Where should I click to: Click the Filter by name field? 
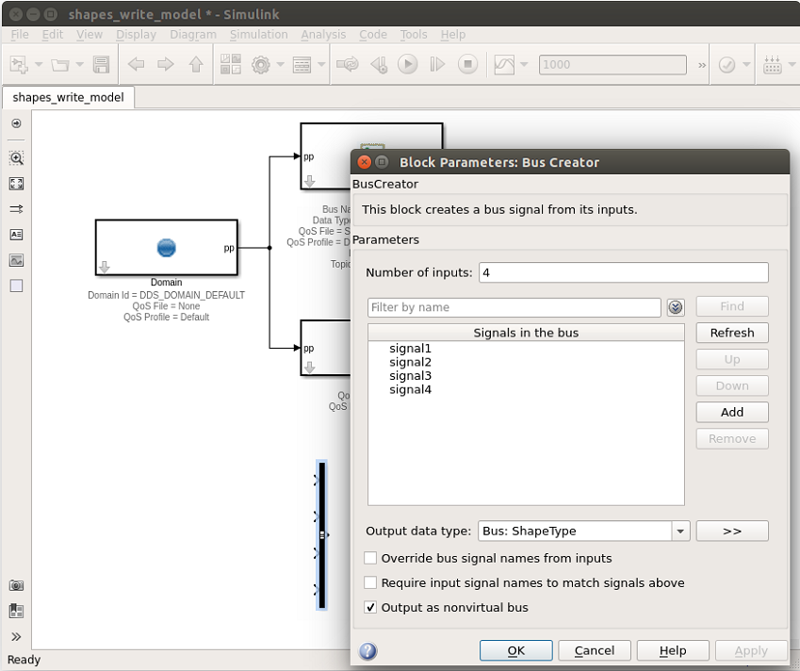click(x=514, y=307)
